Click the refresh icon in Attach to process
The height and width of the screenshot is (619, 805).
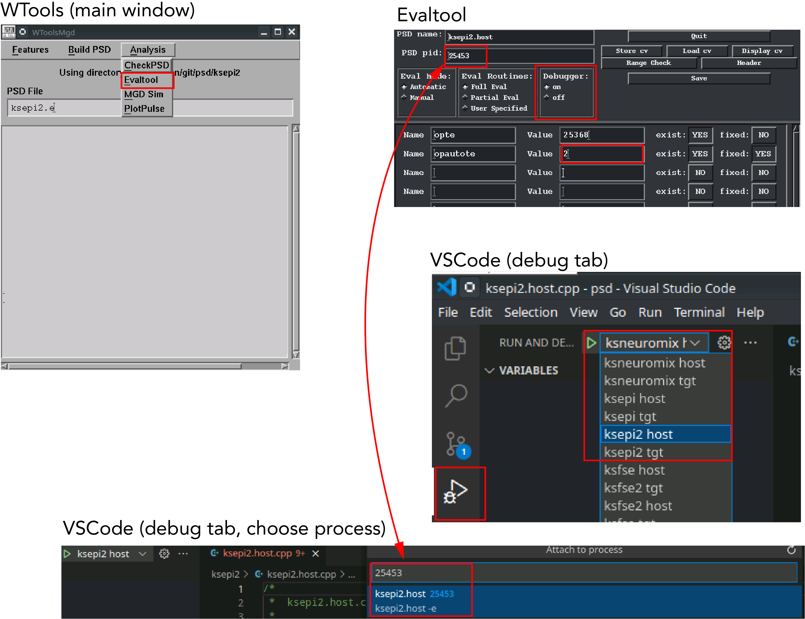[x=791, y=550]
